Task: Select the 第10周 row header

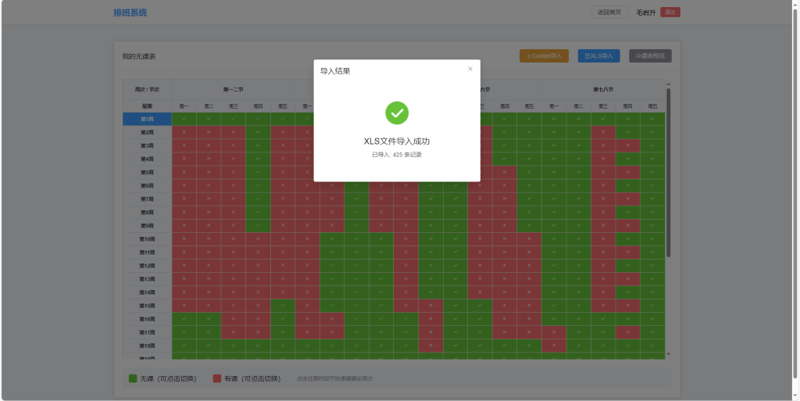Action: [x=147, y=239]
